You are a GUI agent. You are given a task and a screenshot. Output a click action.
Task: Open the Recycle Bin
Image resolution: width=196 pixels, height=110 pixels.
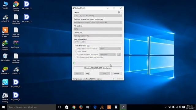coord(5,57)
